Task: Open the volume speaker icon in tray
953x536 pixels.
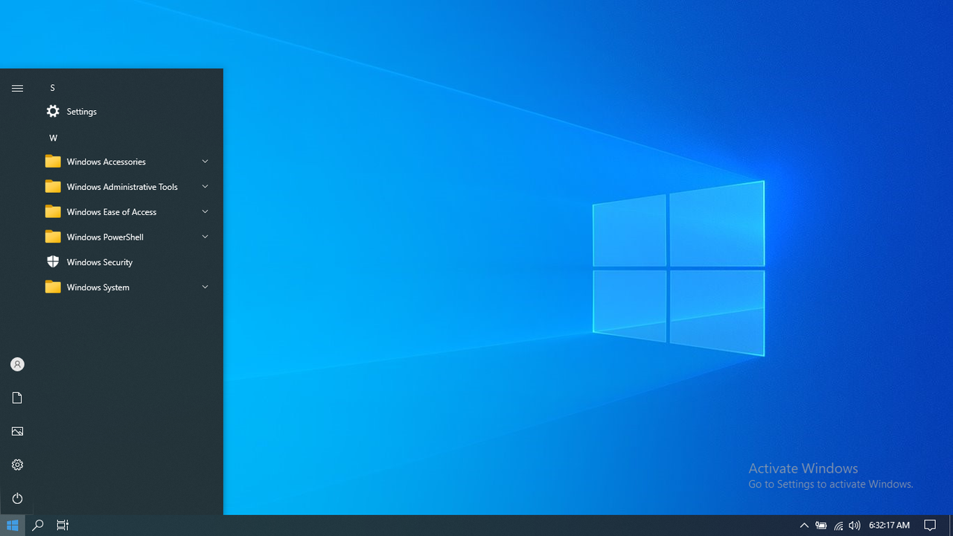Action: point(855,525)
